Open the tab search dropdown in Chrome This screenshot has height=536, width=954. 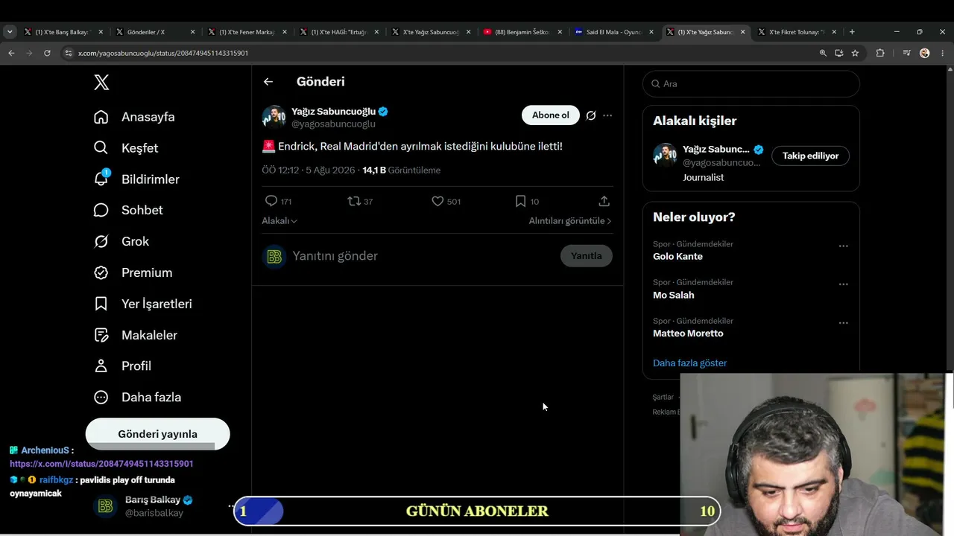pyautogui.click(x=10, y=32)
